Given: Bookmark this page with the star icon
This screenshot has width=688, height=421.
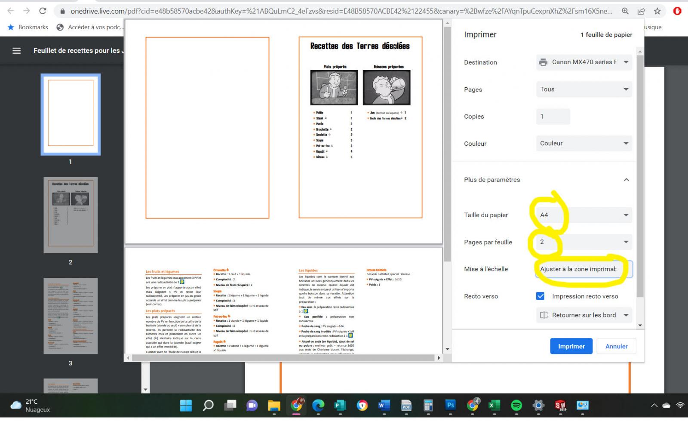Looking at the screenshot, I should (657, 11).
